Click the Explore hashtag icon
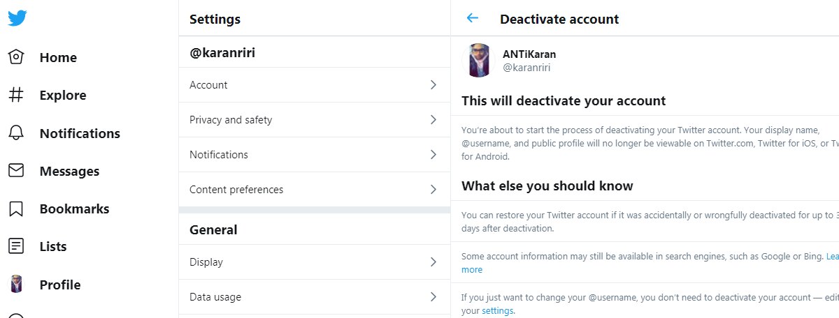The width and height of the screenshot is (839, 318). [x=16, y=96]
